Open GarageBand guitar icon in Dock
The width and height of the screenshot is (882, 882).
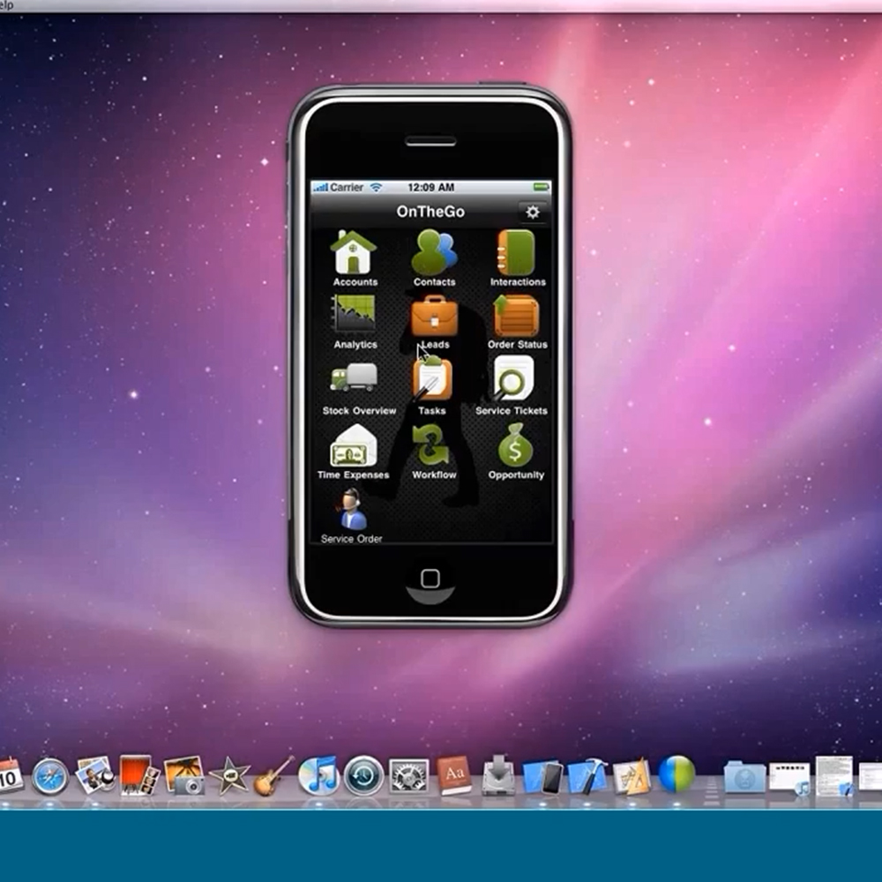click(x=274, y=776)
